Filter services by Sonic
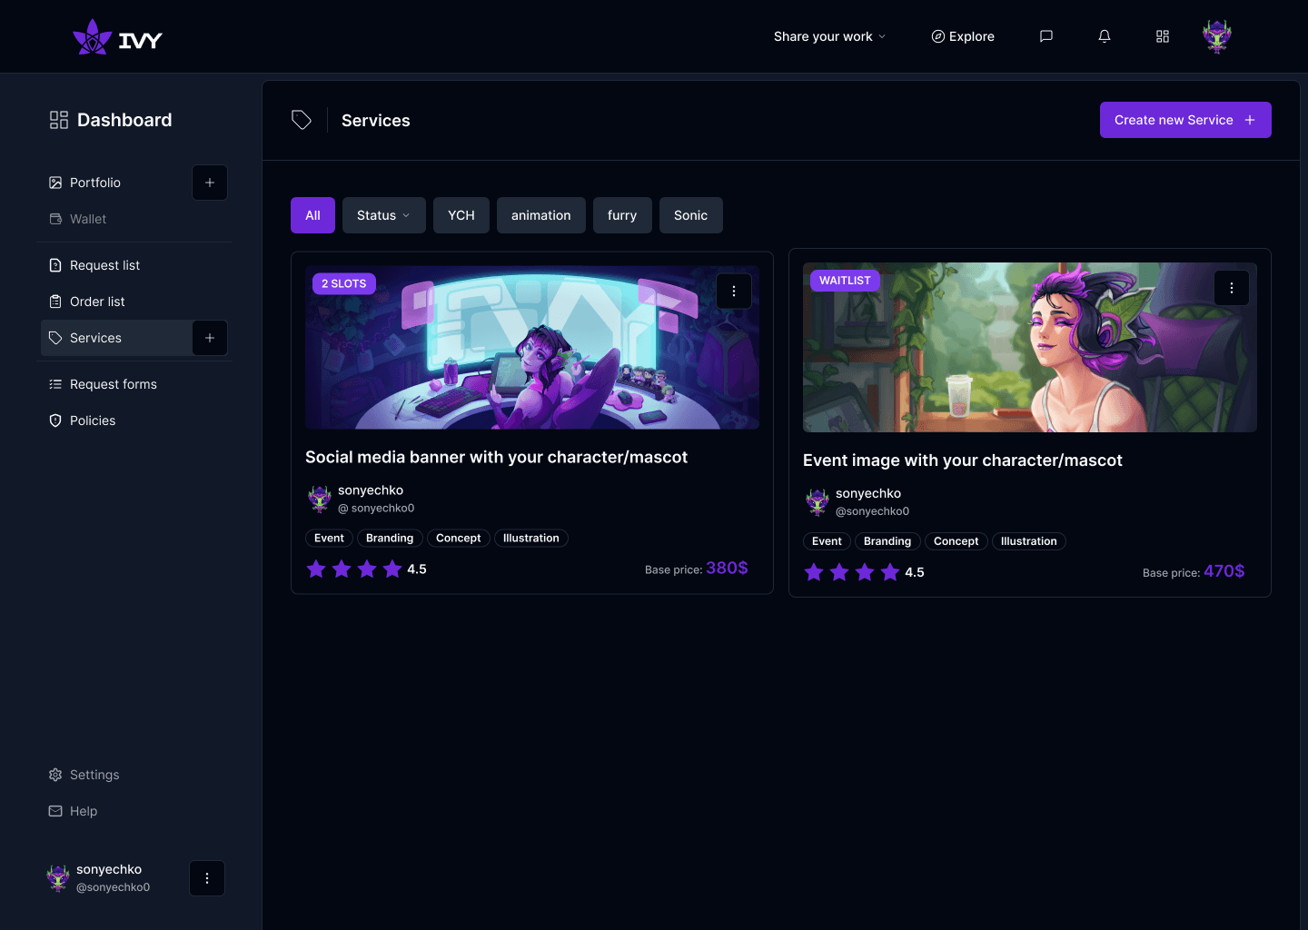The height and width of the screenshot is (930, 1308). tap(691, 215)
